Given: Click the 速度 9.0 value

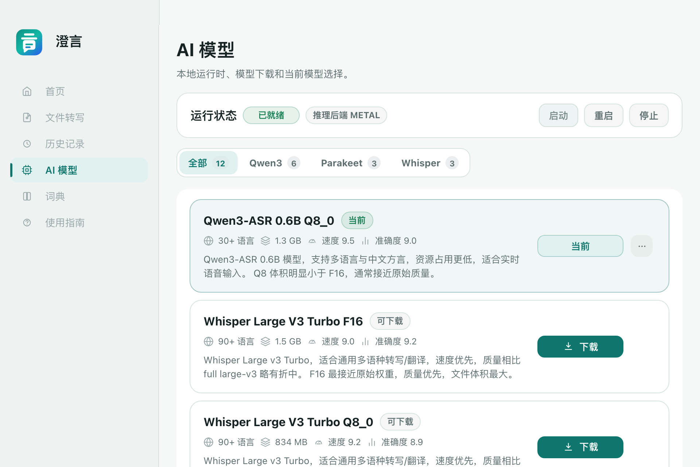Looking at the screenshot, I should pos(338,341).
